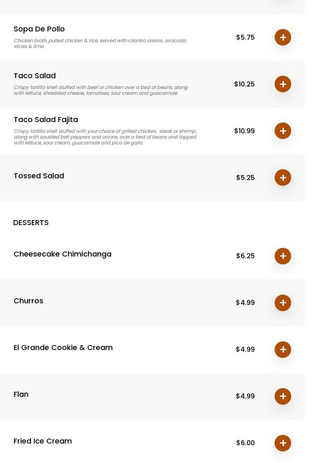Click the Taco Salad Fajita description text
Image resolution: width=318 pixels, height=463 pixels.
[x=105, y=137]
